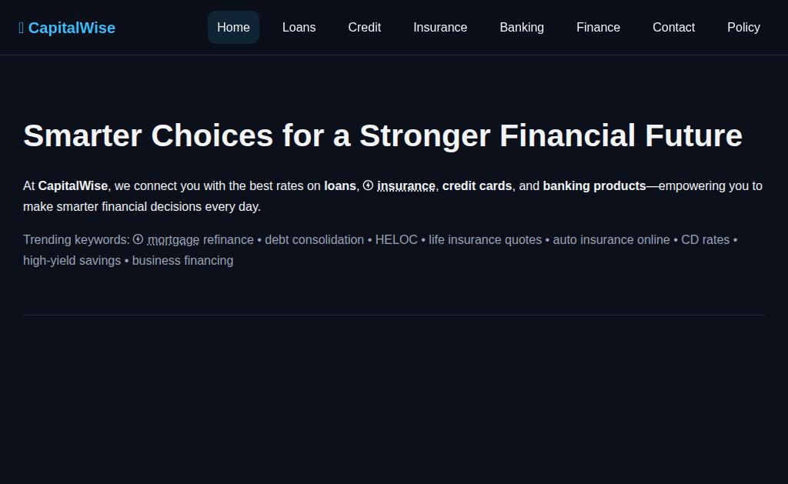The width and height of the screenshot is (788, 484).
Task: Follow the underlined "insurance" link
Action: [406, 186]
